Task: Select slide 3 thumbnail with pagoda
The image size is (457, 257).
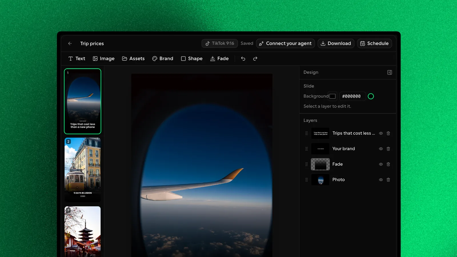Action: click(x=83, y=232)
